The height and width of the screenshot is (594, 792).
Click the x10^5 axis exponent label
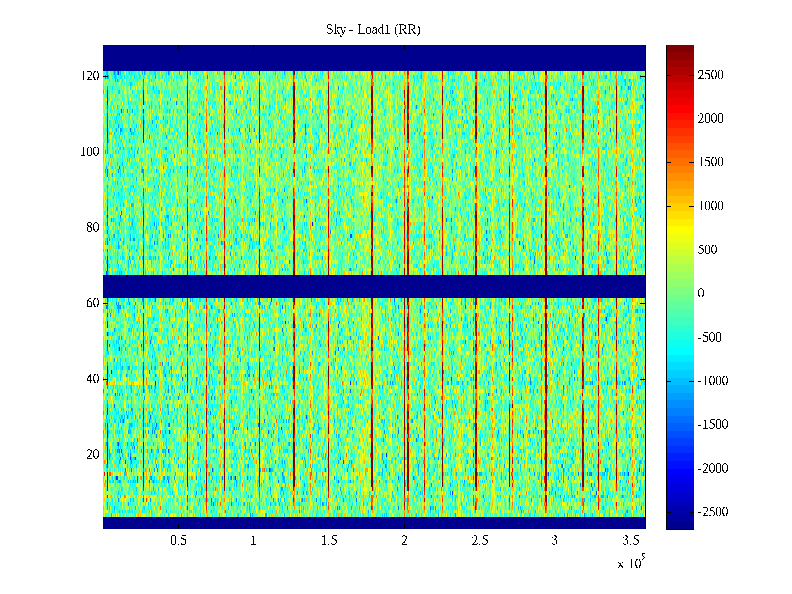[631, 563]
